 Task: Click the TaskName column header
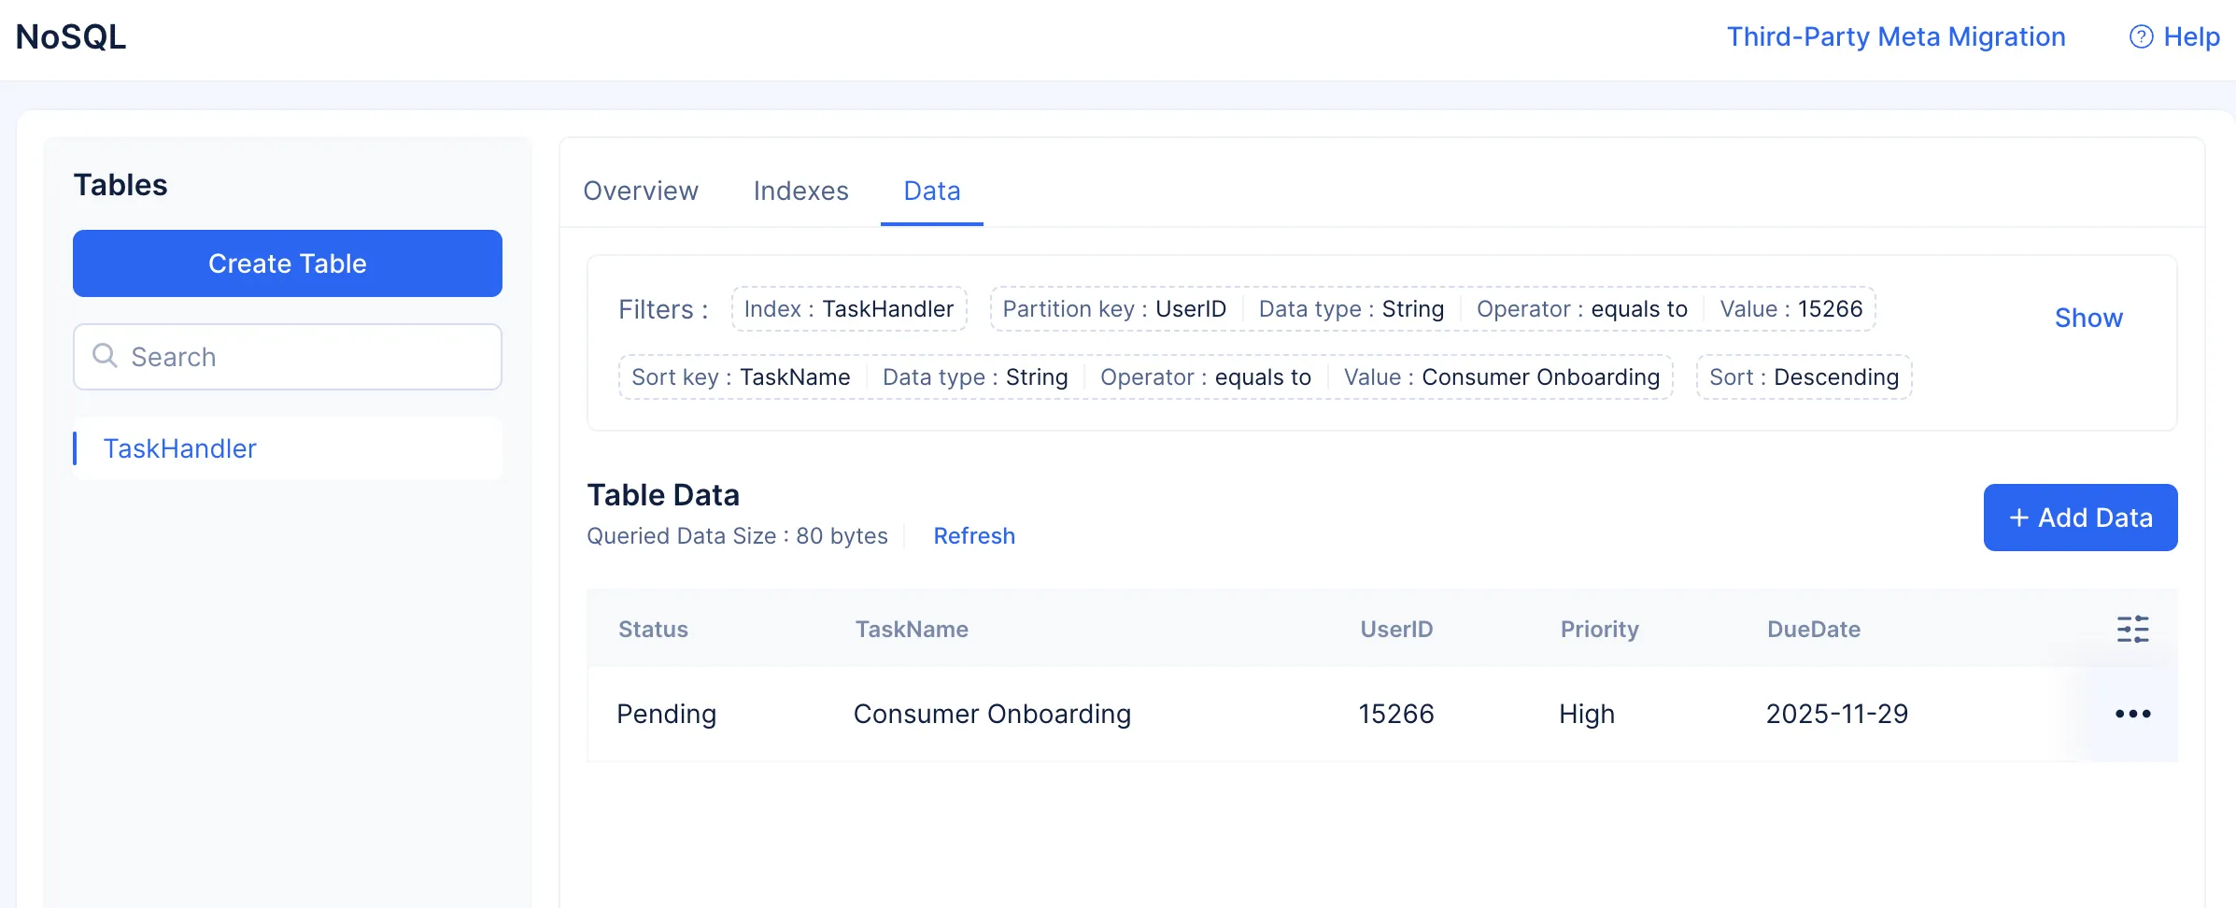(x=912, y=630)
